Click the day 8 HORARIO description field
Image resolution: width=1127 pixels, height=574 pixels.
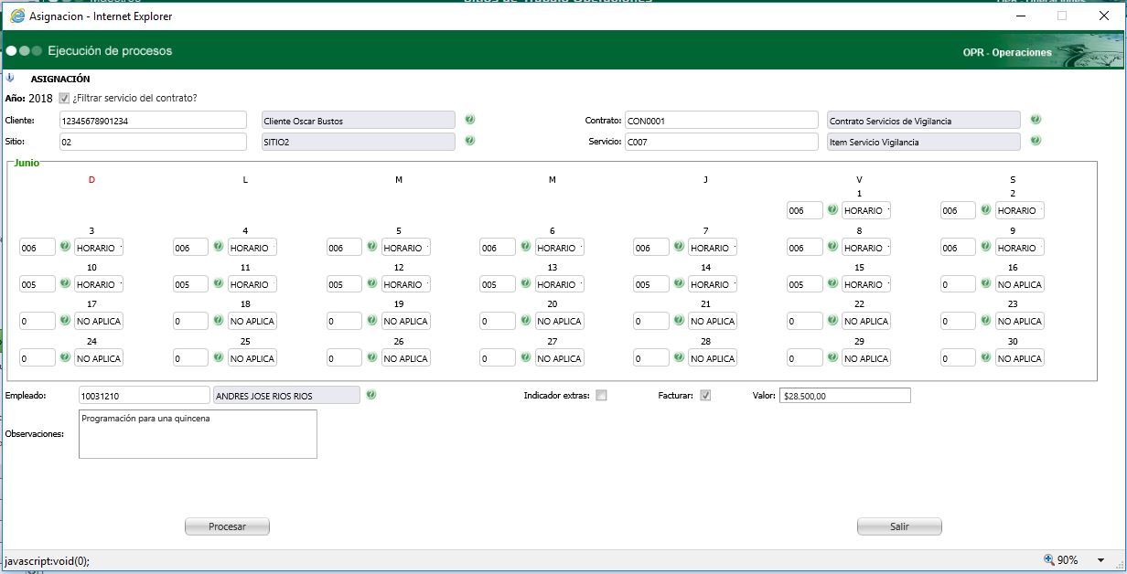866,248
